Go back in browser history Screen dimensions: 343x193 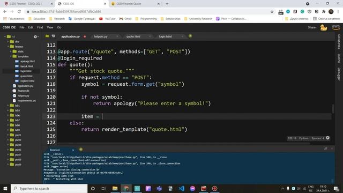click(5, 12)
